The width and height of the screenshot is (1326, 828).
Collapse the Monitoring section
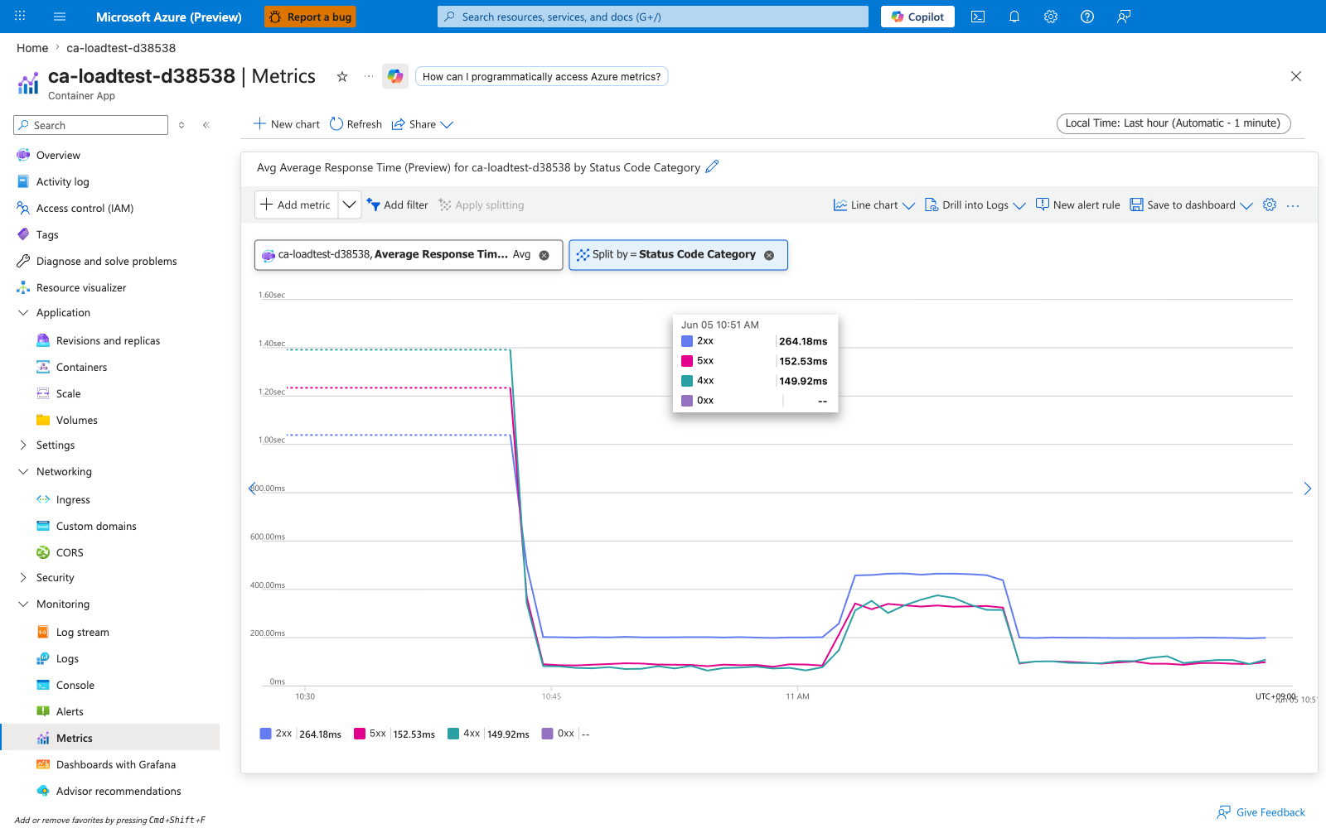coord(22,604)
